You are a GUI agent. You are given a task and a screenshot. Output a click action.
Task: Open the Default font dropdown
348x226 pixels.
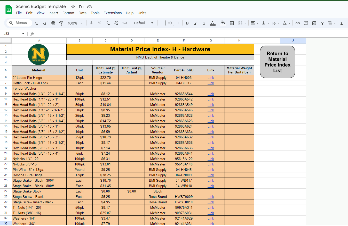(144, 23)
